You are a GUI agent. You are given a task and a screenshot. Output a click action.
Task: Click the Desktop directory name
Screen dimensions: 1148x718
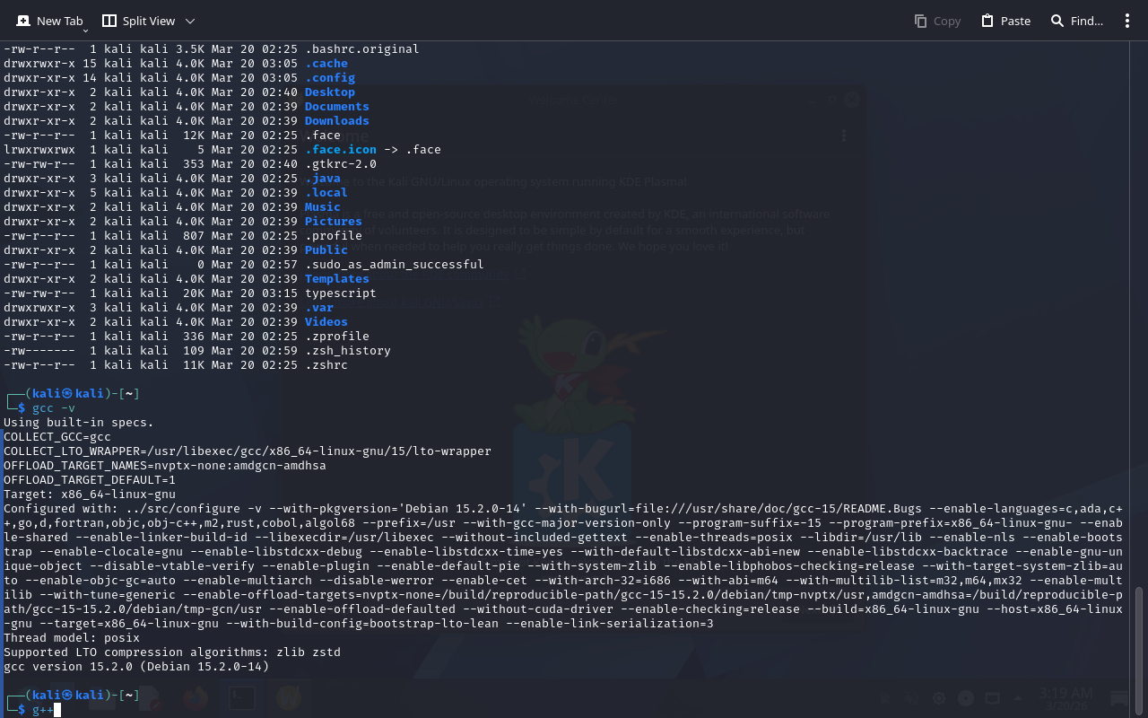coord(329,92)
